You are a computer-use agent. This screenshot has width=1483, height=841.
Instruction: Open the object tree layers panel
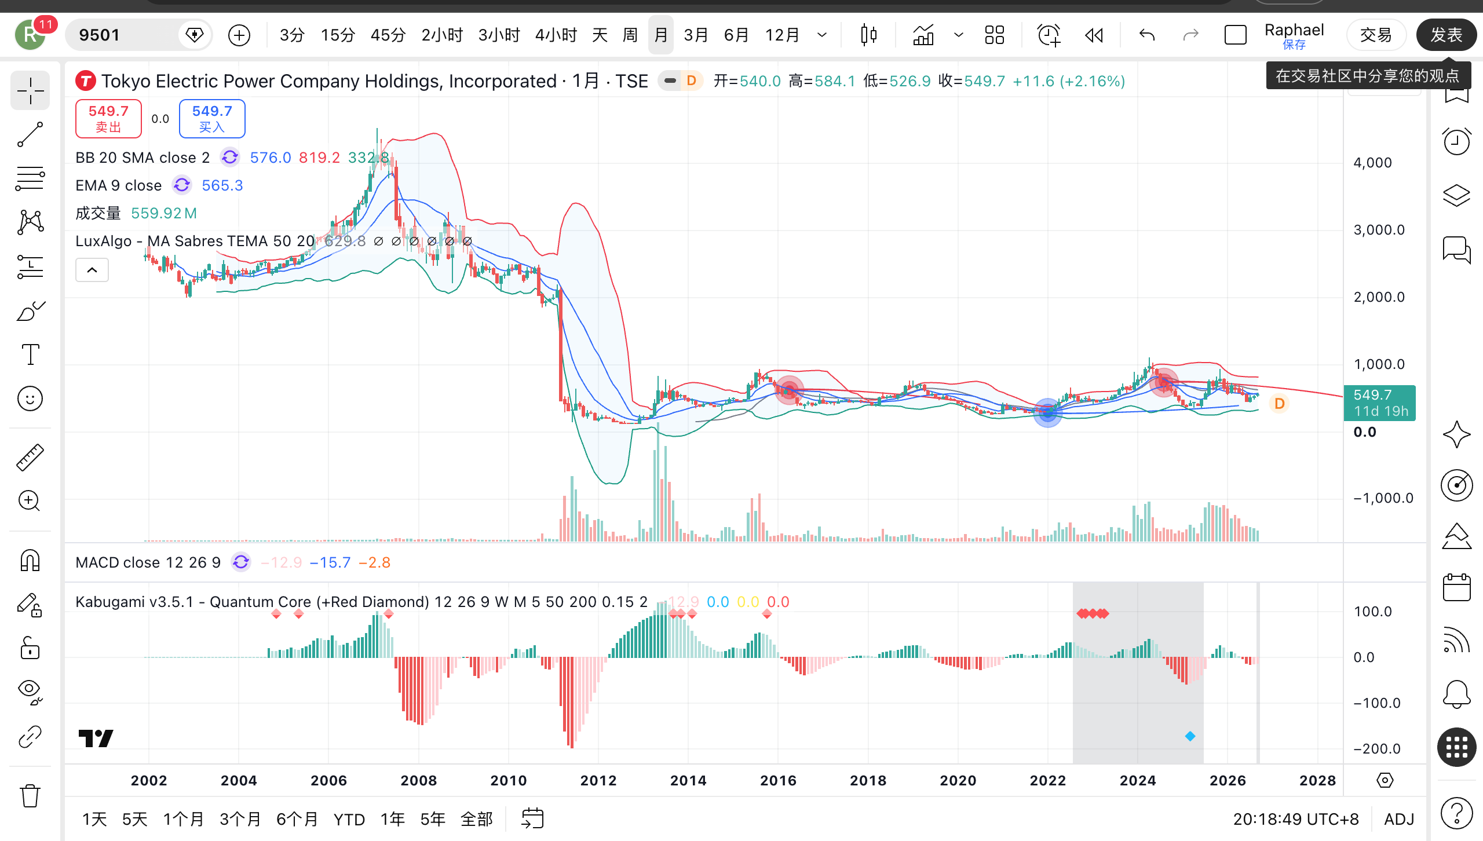point(1456,196)
